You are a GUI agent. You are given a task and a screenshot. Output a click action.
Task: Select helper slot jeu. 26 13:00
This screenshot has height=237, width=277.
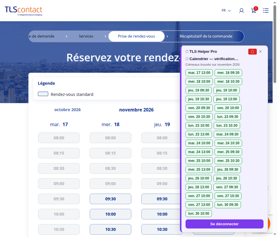point(198,187)
